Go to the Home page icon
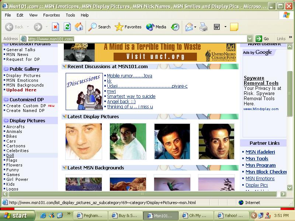Image resolution: width=295 pixels, height=221 pixels. coord(79,27)
